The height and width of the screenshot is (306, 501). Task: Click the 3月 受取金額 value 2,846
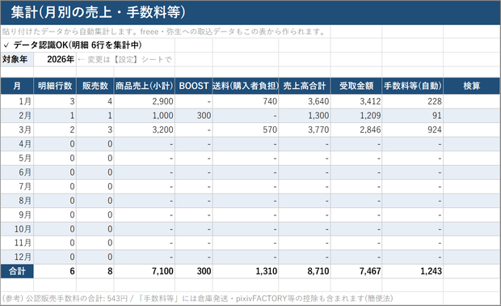pos(370,130)
